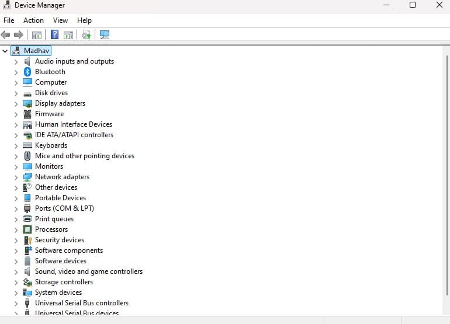Viewport: 450px width, 324px height.
Task: Select the Display adapters icon
Action: (x=27, y=103)
